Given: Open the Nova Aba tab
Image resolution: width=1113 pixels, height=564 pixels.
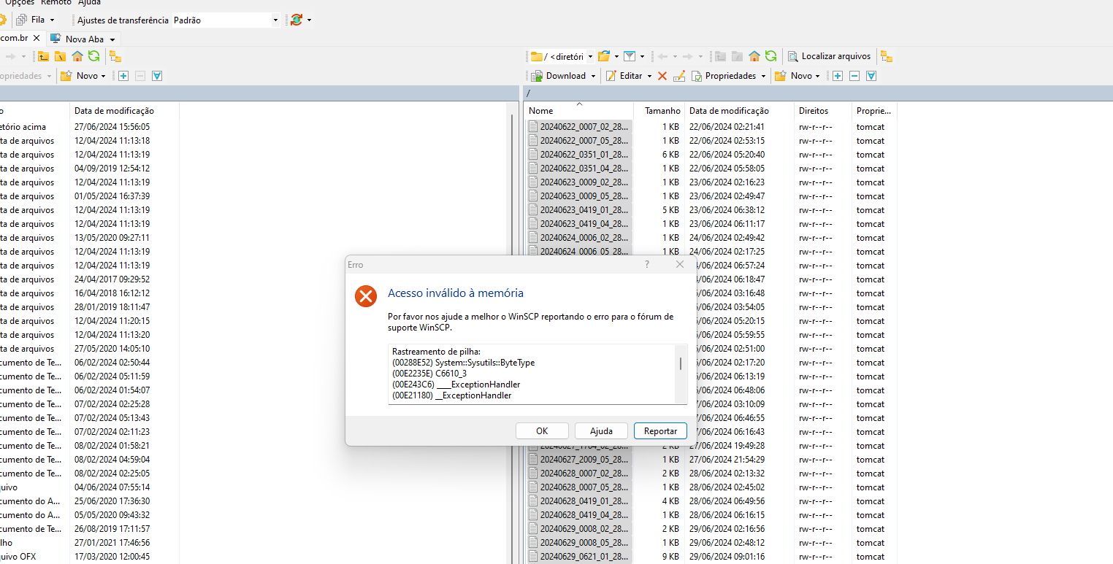Looking at the screenshot, I should (84, 39).
